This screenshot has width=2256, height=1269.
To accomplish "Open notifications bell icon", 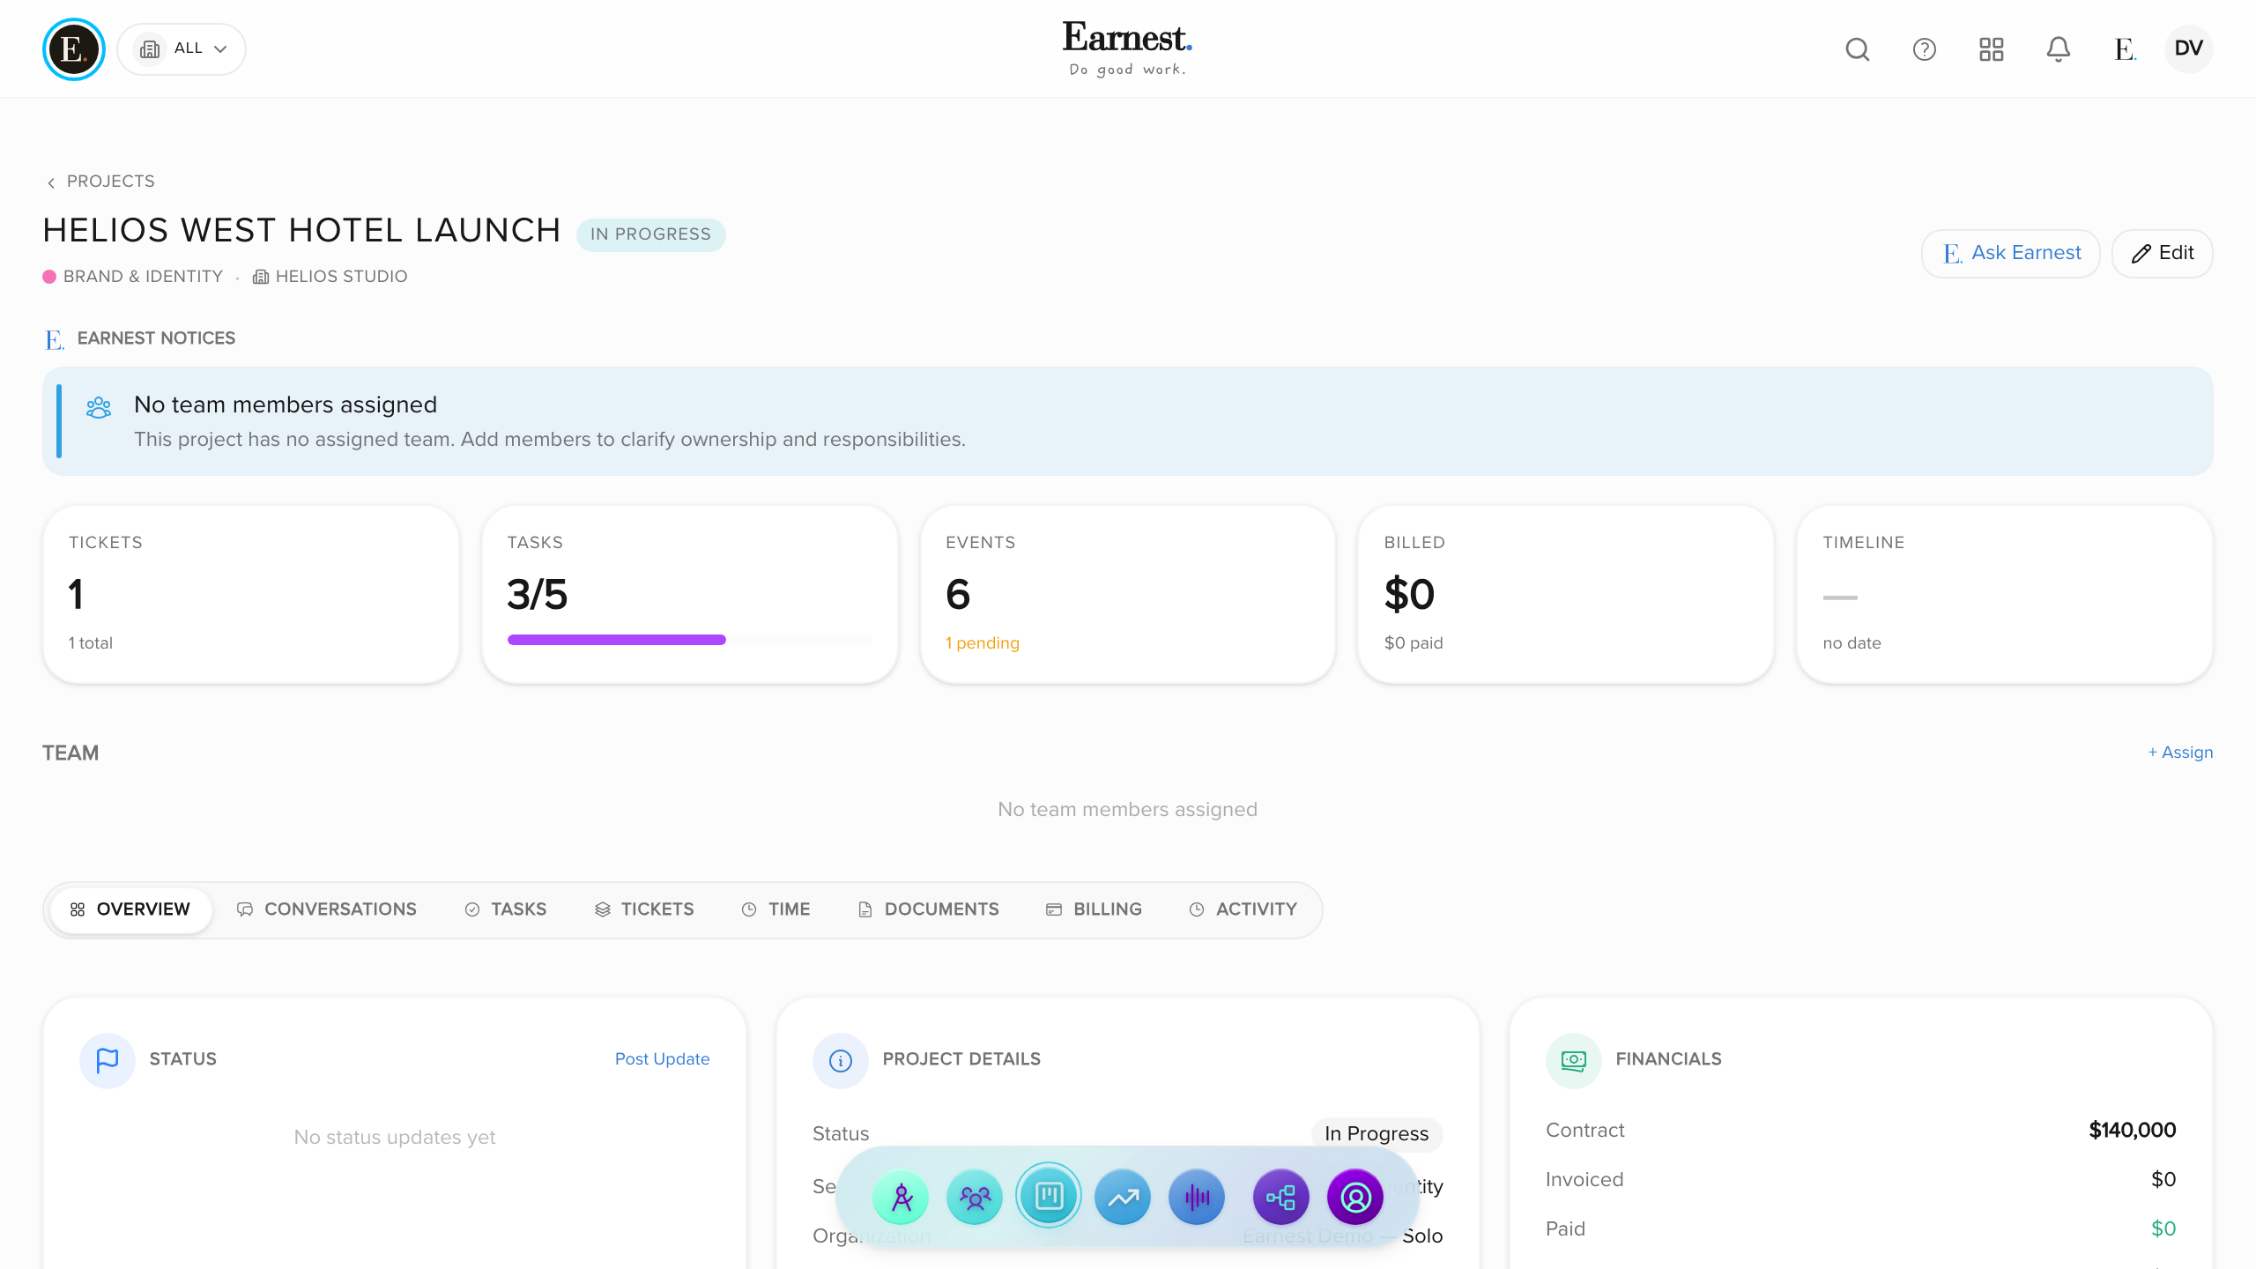I will (x=2059, y=49).
